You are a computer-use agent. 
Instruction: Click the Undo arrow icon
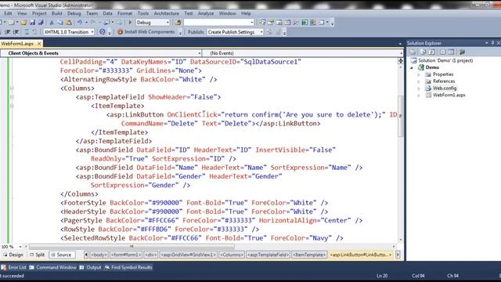(x=80, y=23)
